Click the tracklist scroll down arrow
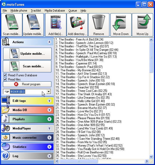Viewport: 155px width, 165px height. [151, 157]
